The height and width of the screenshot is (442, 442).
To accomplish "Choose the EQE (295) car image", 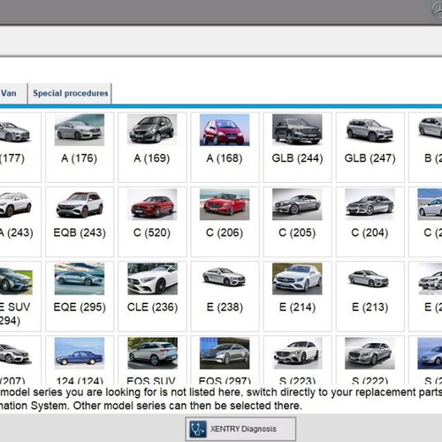I will tap(80, 279).
